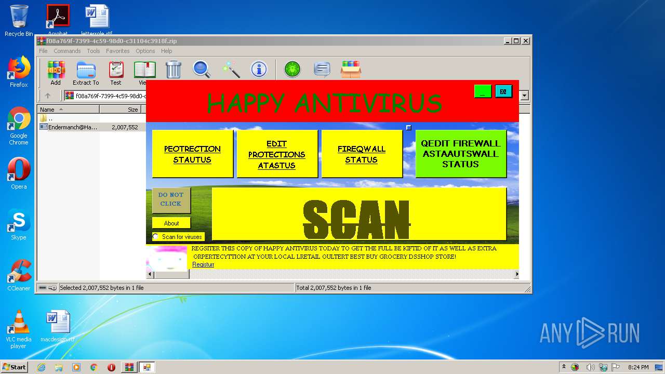Select the Skype desktop shortcut
The height and width of the screenshot is (374, 665).
click(19, 224)
